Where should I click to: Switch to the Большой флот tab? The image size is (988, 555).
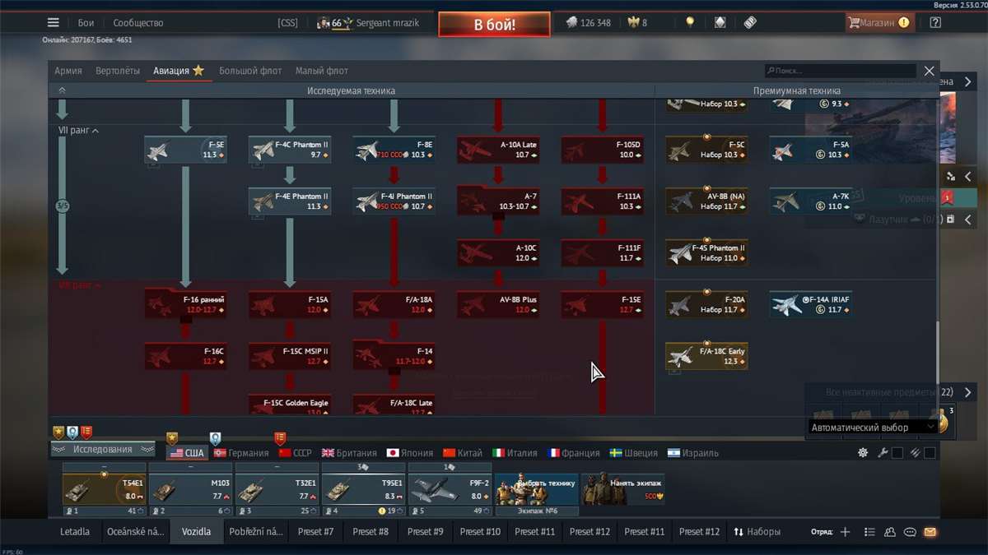(250, 71)
